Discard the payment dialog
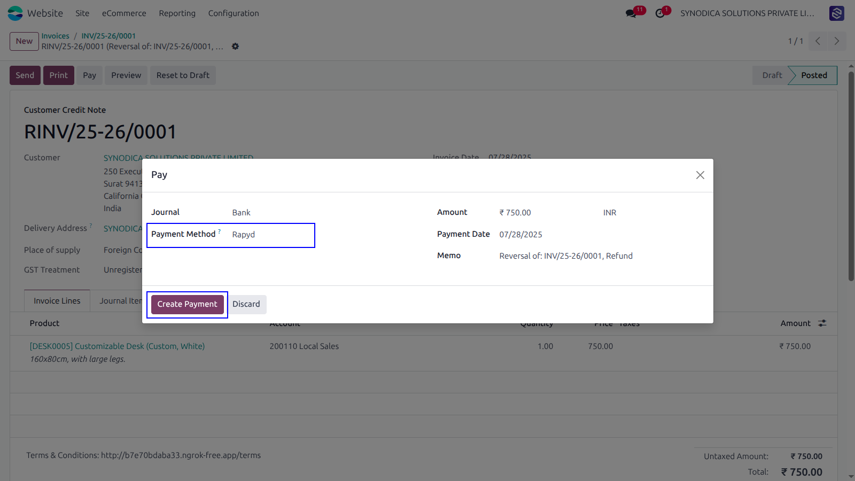Image resolution: width=855 pixels, height=481 pixels. pyautogui.click(x=246, y=304)
